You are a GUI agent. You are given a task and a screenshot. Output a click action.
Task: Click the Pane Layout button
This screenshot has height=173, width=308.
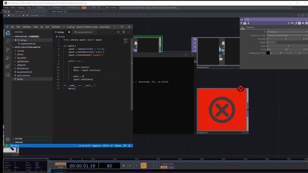pos(20,12)
